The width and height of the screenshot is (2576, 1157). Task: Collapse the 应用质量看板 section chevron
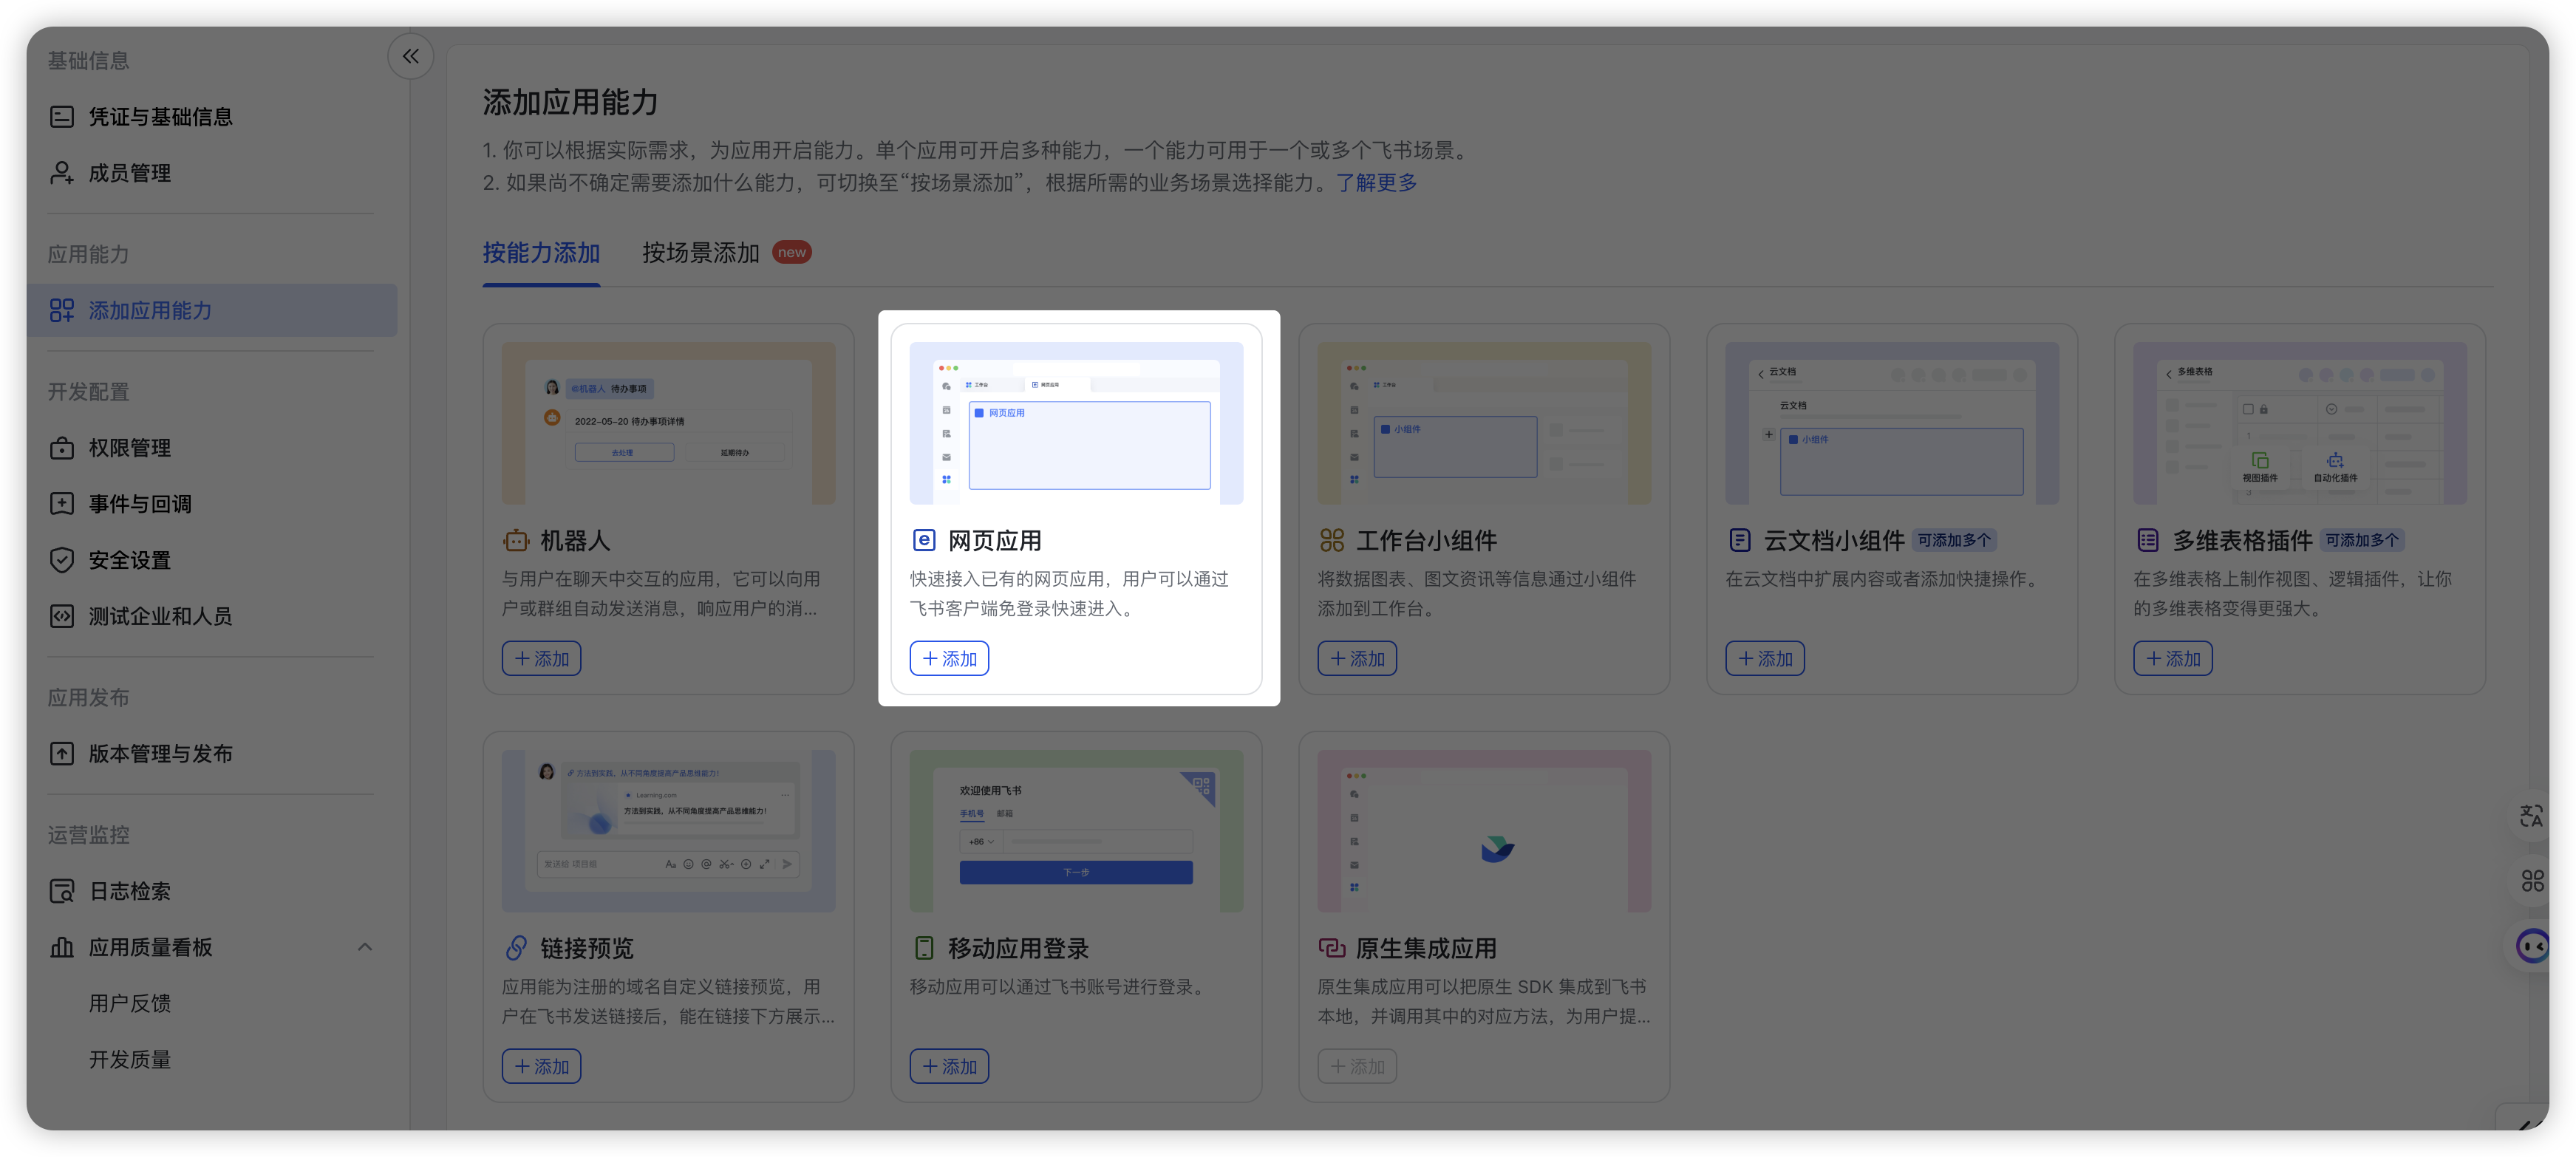pos(365,947)
